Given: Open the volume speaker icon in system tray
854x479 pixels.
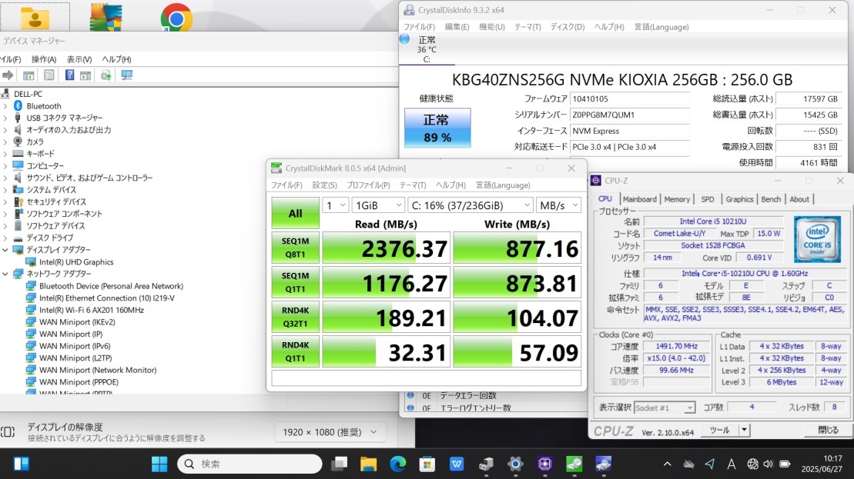Looking at the screenshot, I should (769, 464).
